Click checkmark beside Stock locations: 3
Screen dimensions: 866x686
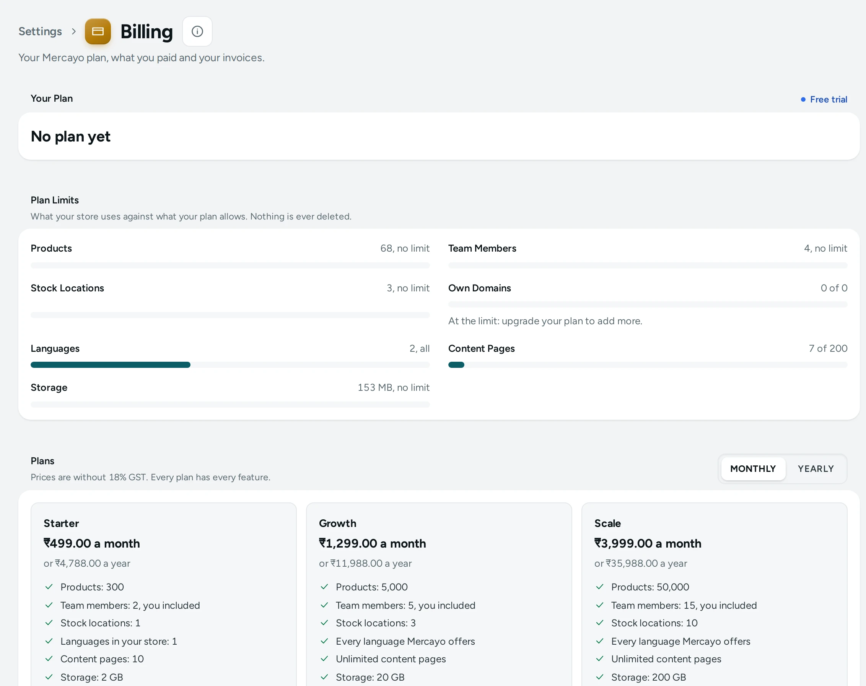324,623
